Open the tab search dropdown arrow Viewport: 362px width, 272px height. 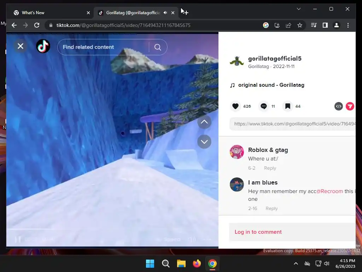coord(298,9)
